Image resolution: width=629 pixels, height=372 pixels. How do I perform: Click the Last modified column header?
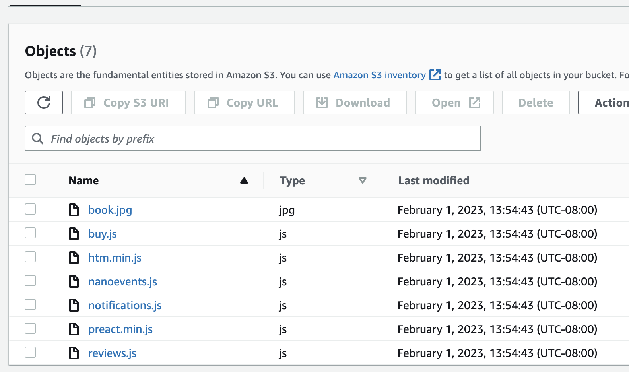[x=434, y=181]
